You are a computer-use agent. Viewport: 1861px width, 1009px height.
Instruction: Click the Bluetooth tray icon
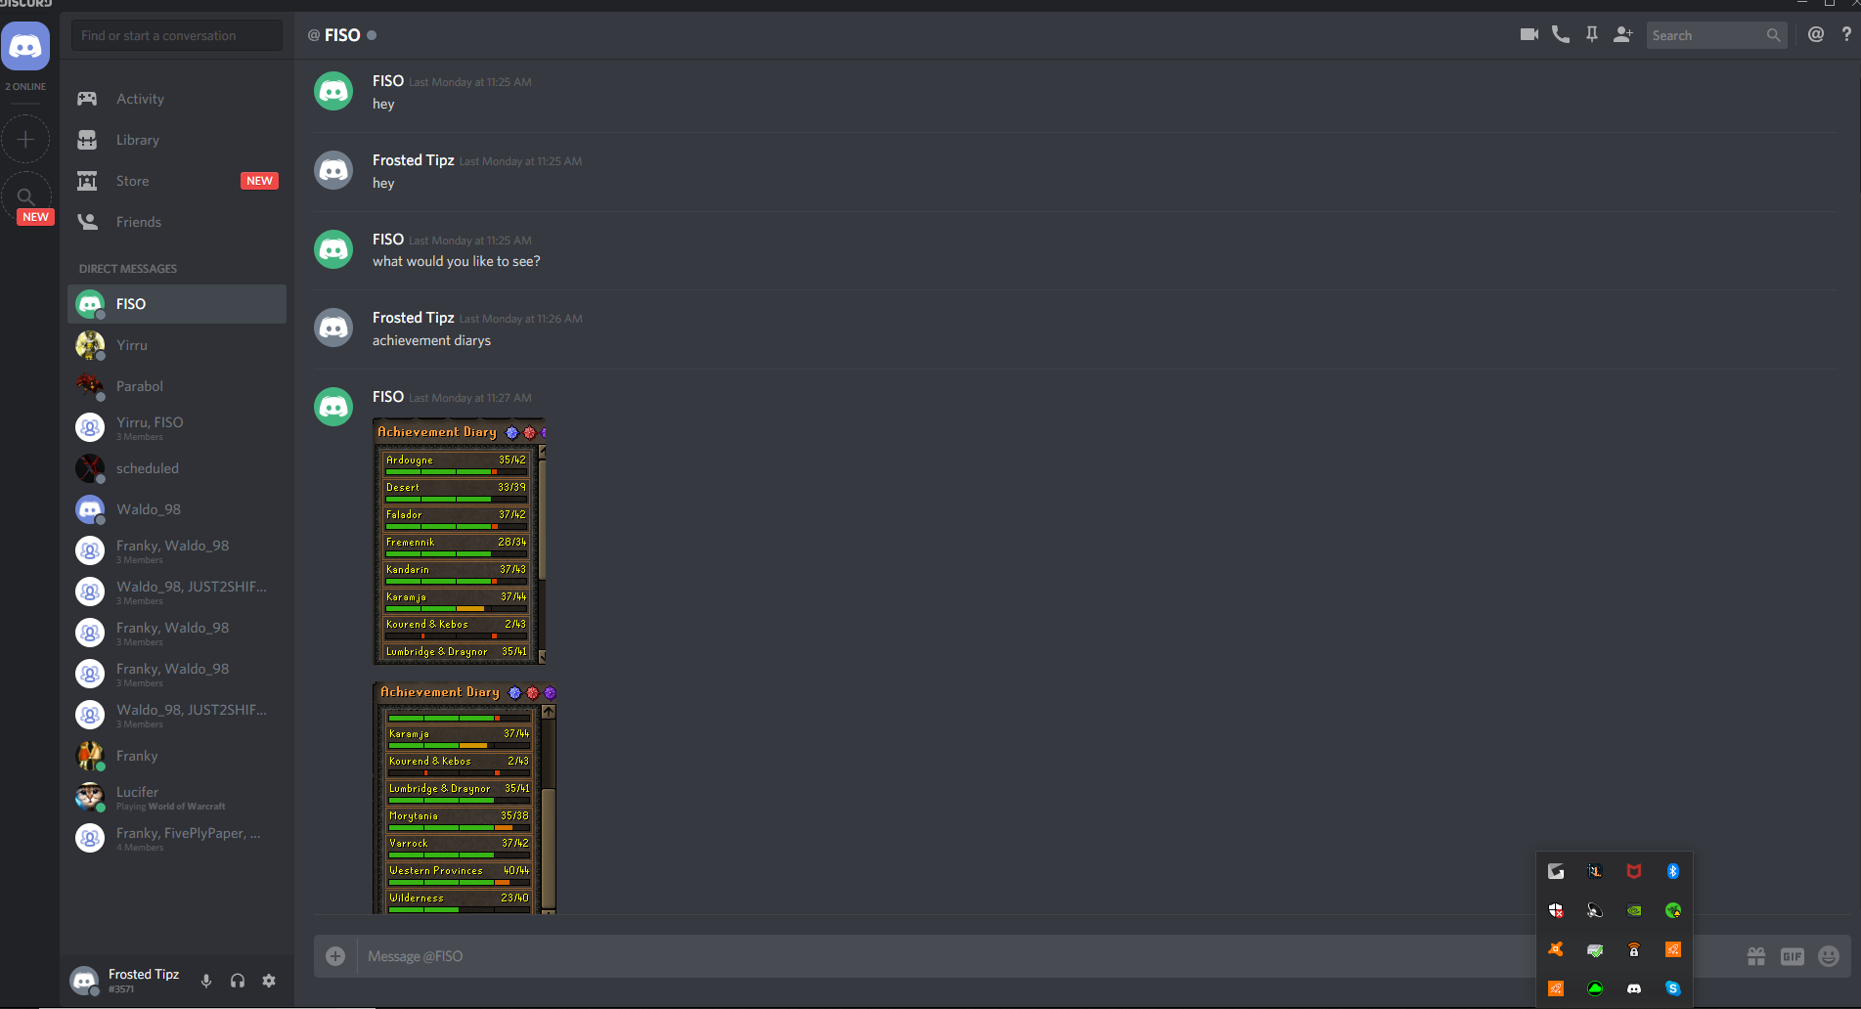[x=1673, y=871]
